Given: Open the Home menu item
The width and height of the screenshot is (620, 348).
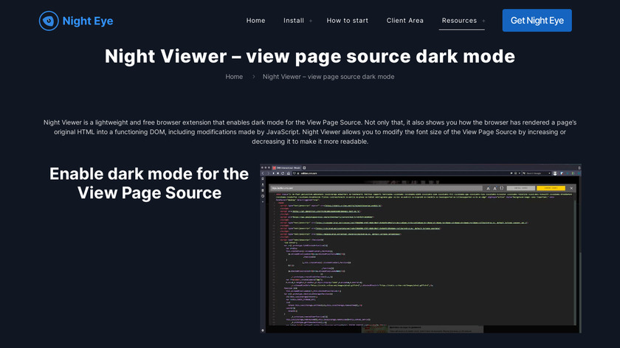Looking at the screenshot, I should pyautogui.click(x=255, y=21).
